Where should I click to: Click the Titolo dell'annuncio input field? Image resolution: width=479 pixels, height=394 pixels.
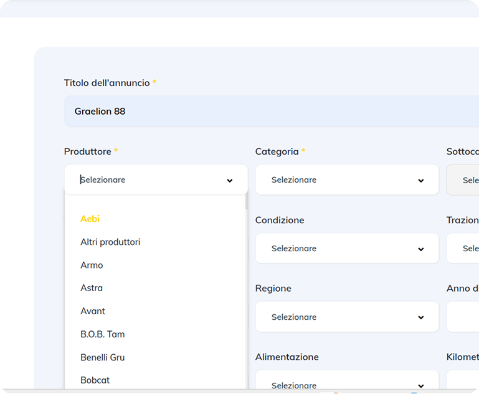pyautogui.click(x=272, y=111)
